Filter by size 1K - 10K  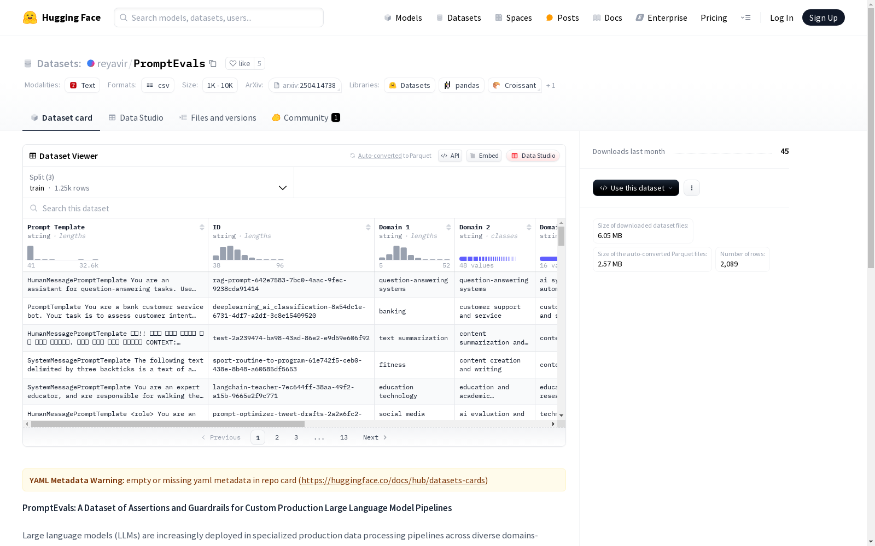(x=220, y=85)
